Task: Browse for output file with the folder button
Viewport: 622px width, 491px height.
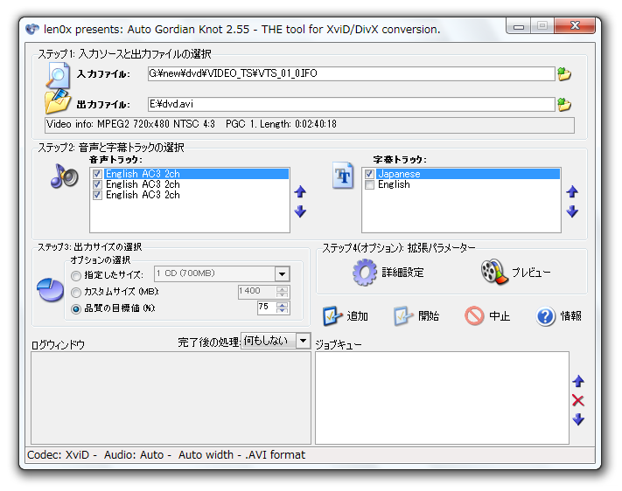Action: (x=564, y=105)
